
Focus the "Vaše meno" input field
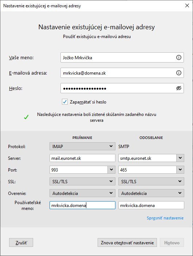click(122, 57)
